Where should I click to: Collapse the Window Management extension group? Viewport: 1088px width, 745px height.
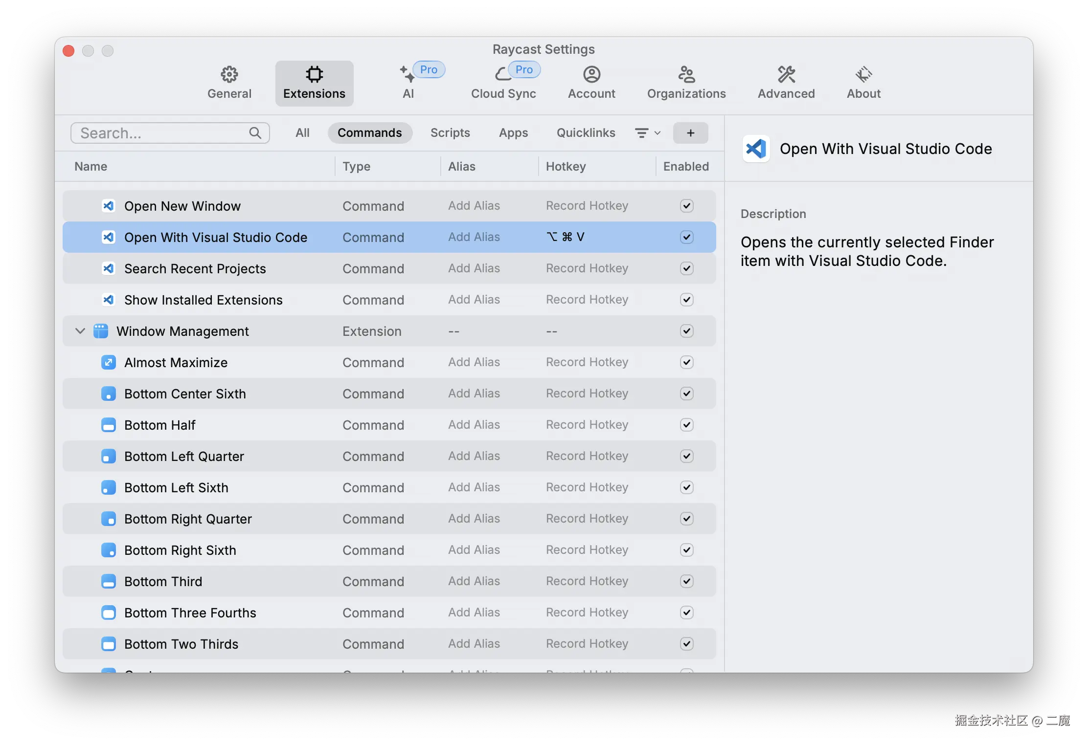coord(80,331)
